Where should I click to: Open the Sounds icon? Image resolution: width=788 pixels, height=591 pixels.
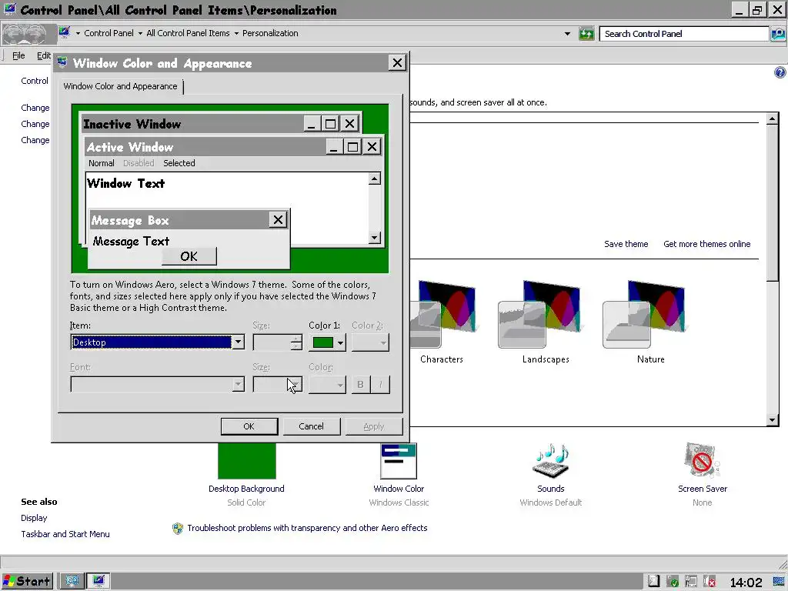pos(550,461)
